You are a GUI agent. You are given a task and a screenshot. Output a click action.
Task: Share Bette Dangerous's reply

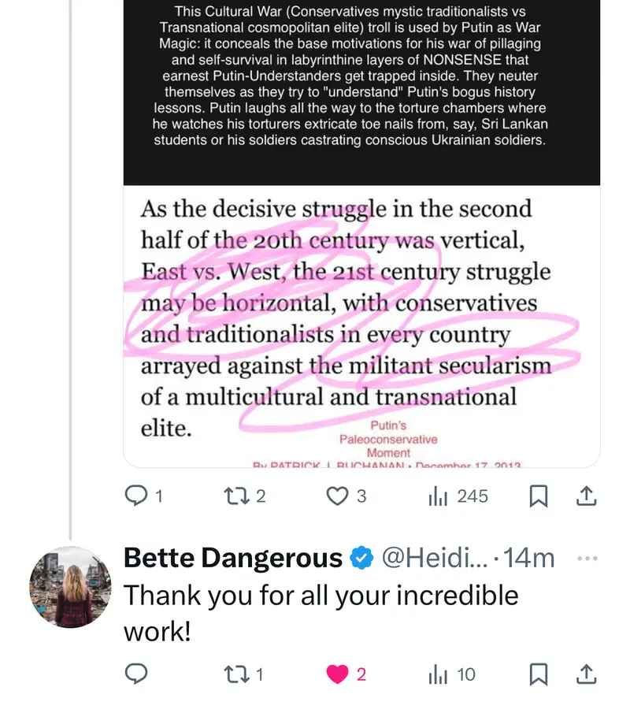[x=587, y=674]
